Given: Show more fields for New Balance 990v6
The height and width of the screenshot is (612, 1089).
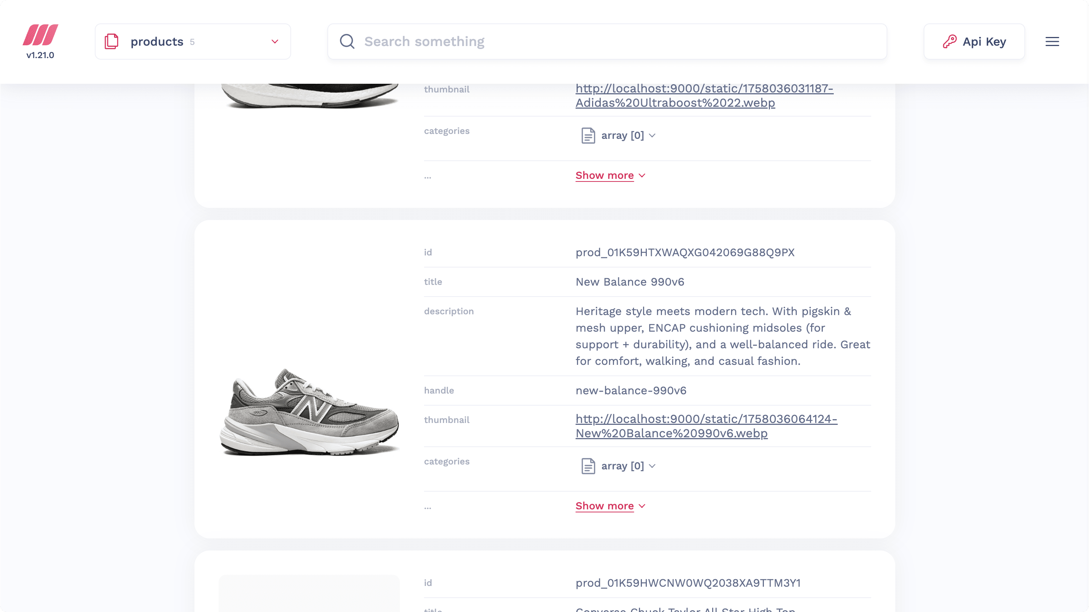Looking at the screenshot, I should pos(605,506).
